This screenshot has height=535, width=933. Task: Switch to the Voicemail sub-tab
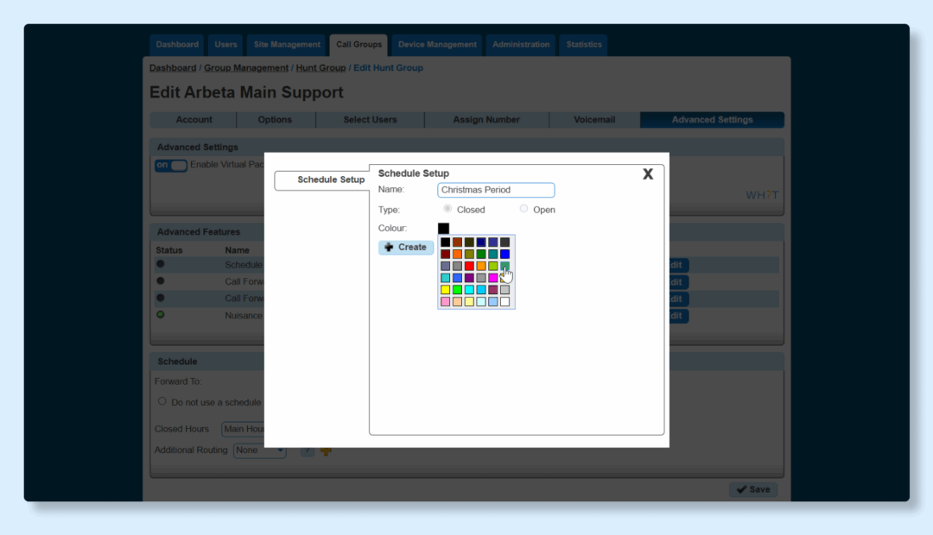tap(593, 119)
